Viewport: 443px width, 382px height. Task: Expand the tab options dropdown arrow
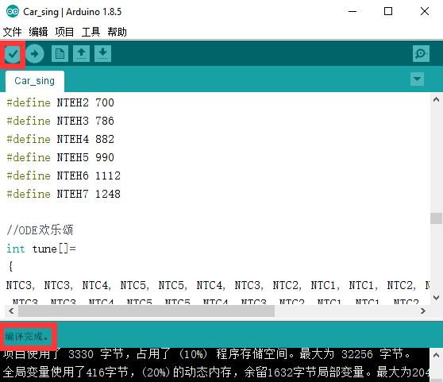coord(417,79)
